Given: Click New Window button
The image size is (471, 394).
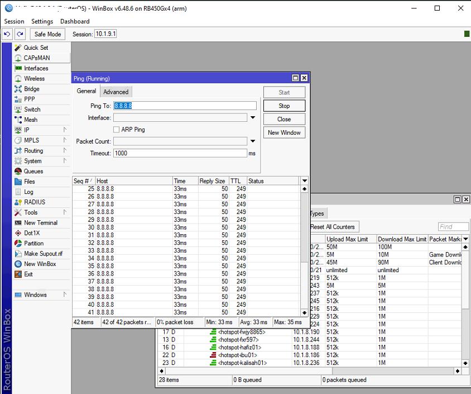Looking at the screenshot, I should coord(284,132).
